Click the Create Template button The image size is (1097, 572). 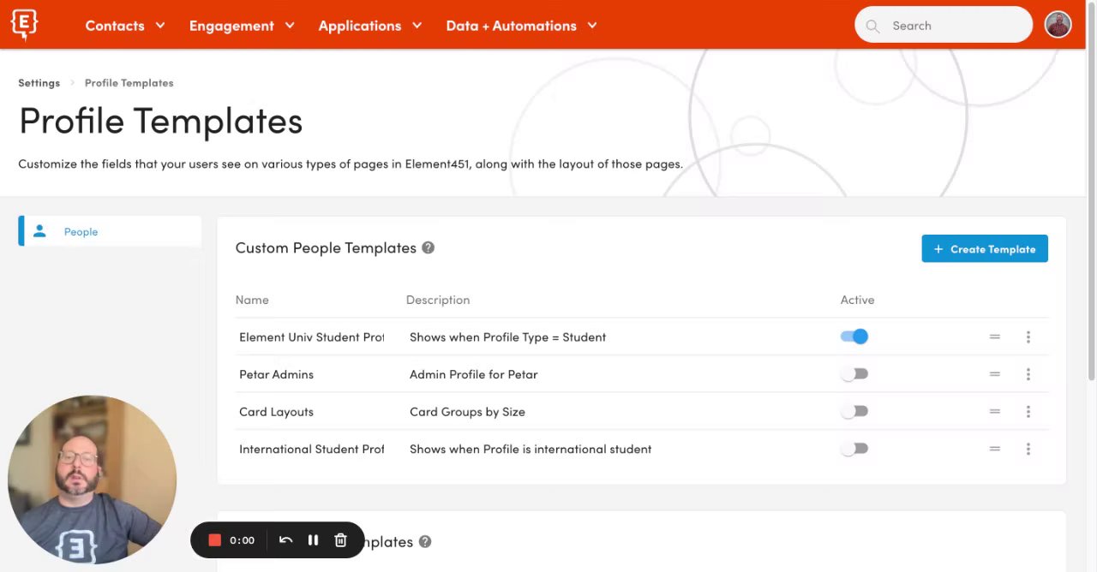tap(985, 249)
